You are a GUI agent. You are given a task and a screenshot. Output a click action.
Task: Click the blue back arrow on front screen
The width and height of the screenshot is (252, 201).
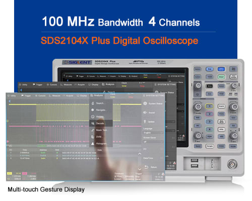pyautogui.click(x=10, y=101)
